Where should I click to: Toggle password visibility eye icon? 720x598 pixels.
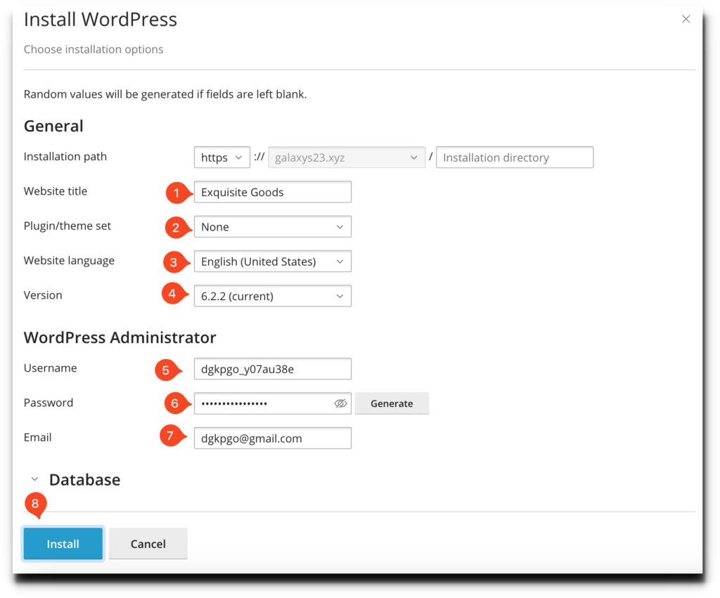[340, 403]
